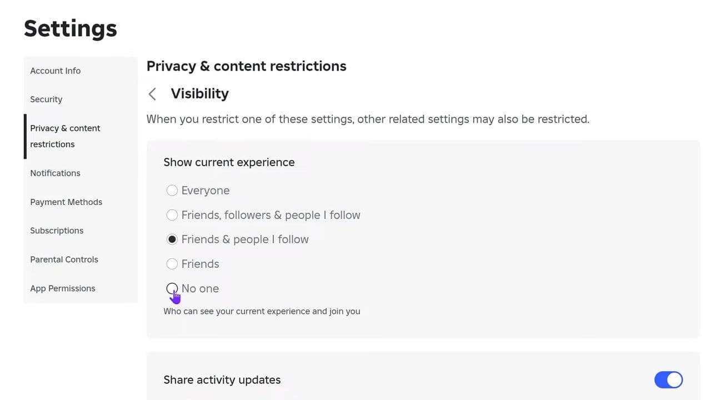Select Friends & people I follow option
711x400 pixels.
172,239
